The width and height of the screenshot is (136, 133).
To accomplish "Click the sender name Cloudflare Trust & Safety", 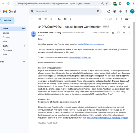I will [x=50, y=32].
